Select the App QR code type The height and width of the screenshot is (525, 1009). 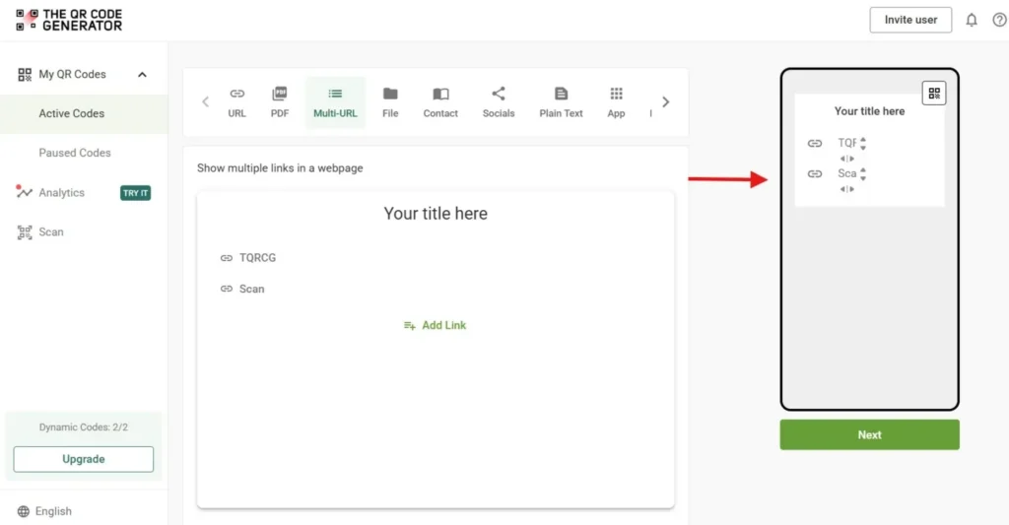[616, 102]
